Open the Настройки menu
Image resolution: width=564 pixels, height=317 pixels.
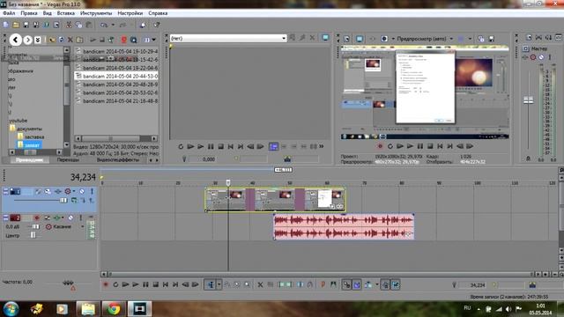(130, 13)
